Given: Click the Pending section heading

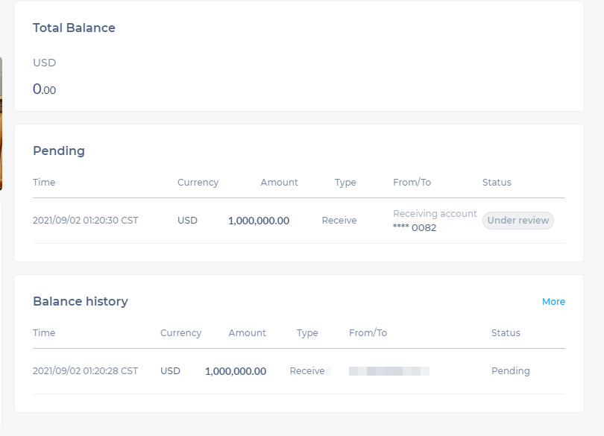Looking at the screenshot, I should [59, 151].
